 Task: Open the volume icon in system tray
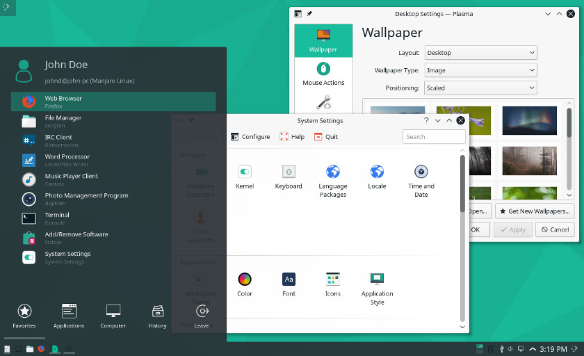coord(510,349)
